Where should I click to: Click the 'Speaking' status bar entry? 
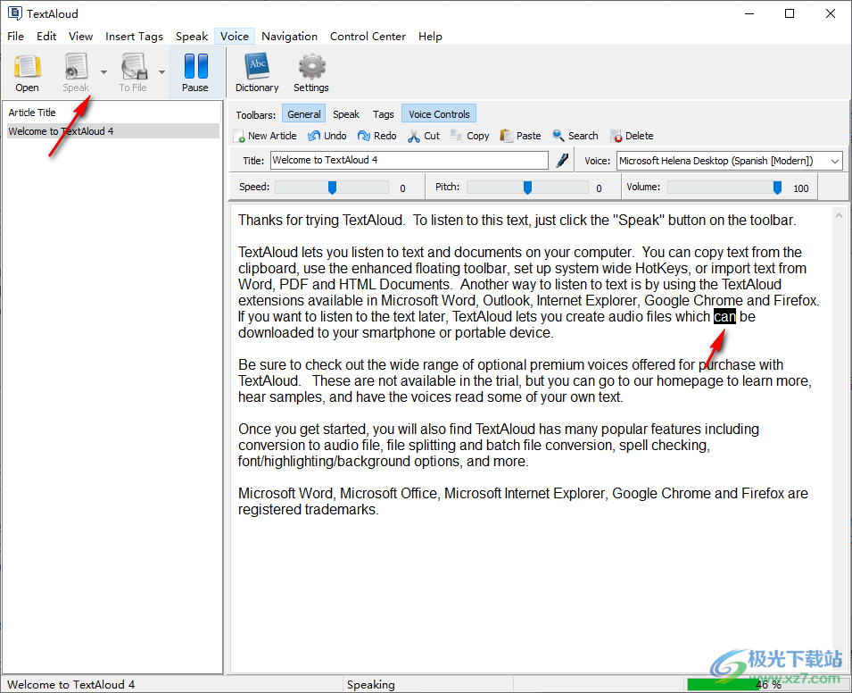tap(371, 685)
